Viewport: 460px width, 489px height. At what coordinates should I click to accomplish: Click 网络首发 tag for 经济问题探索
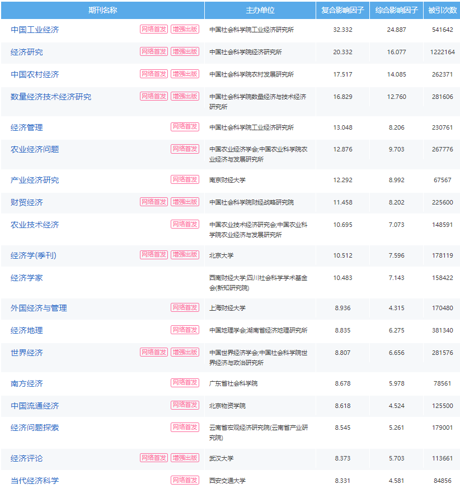[x=185, y=428]
